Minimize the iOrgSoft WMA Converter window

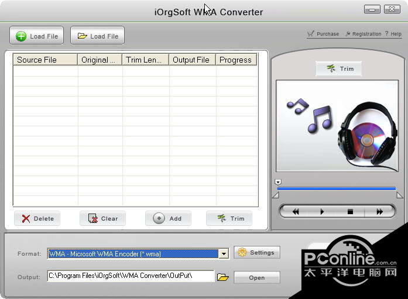coord(372,9)
